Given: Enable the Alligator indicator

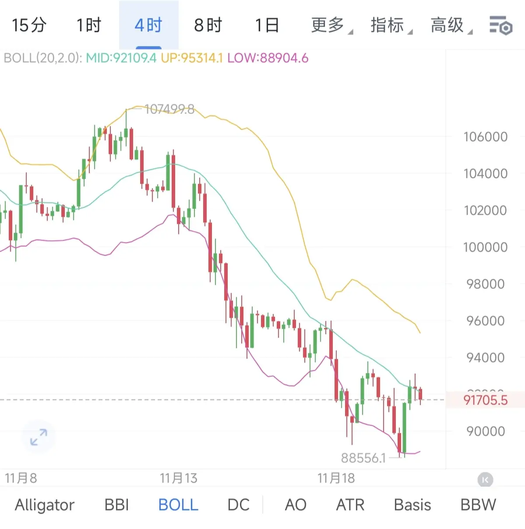Looking at the screenshot, I should pos(45,505).
